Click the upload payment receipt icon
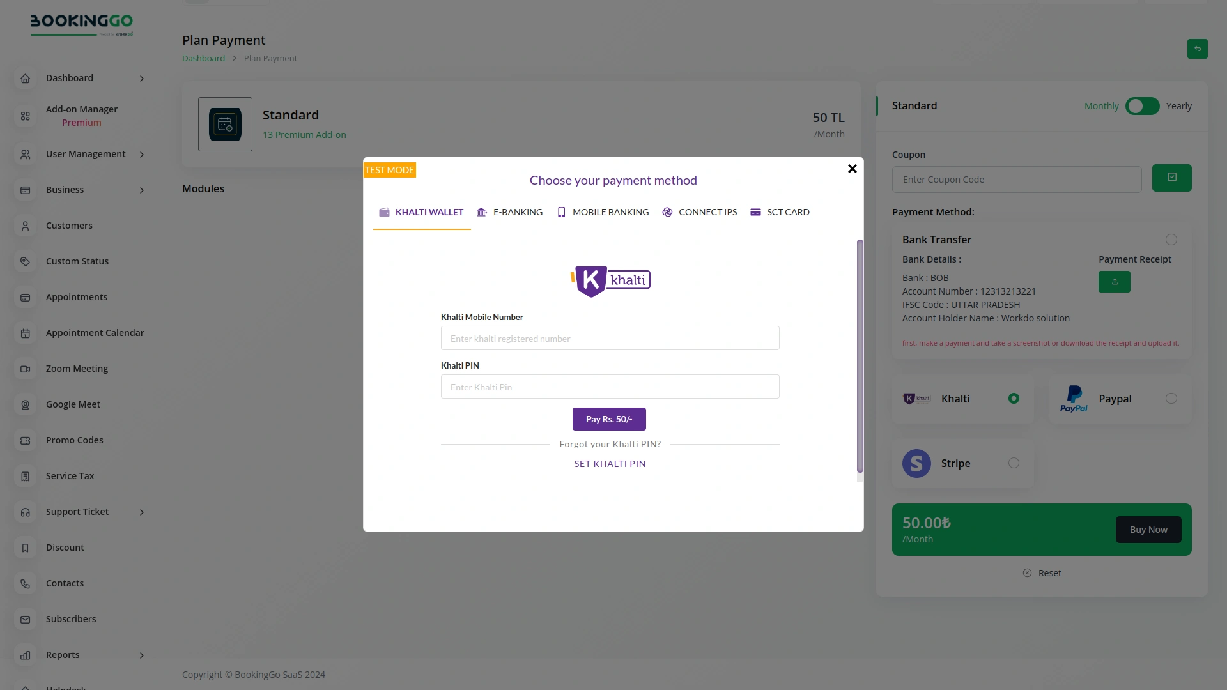1227x690 pixels. 1114,282
